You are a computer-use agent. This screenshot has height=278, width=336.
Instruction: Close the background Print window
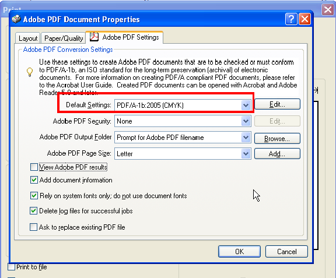click(328, 10)
